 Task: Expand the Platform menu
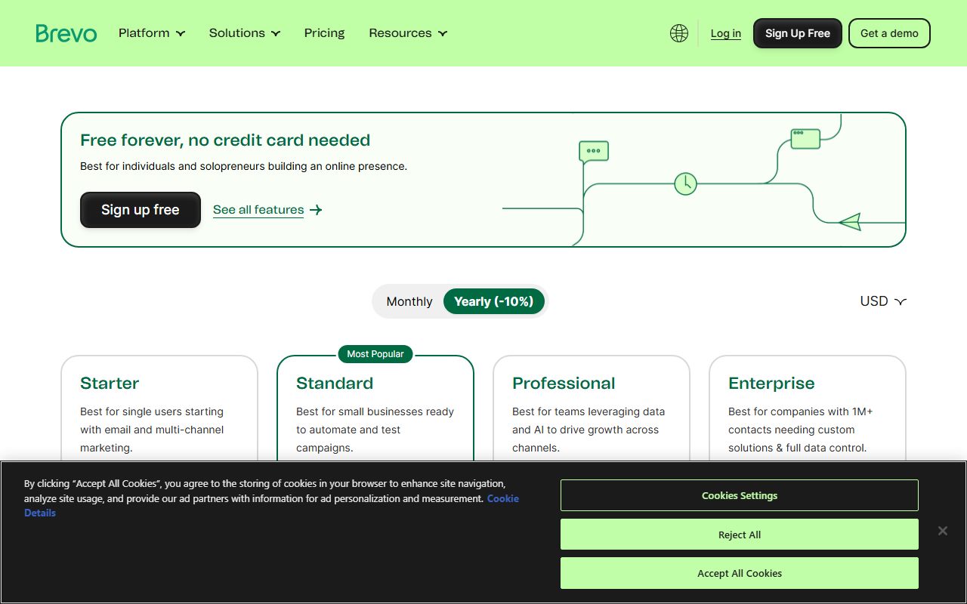pos(152,33)
